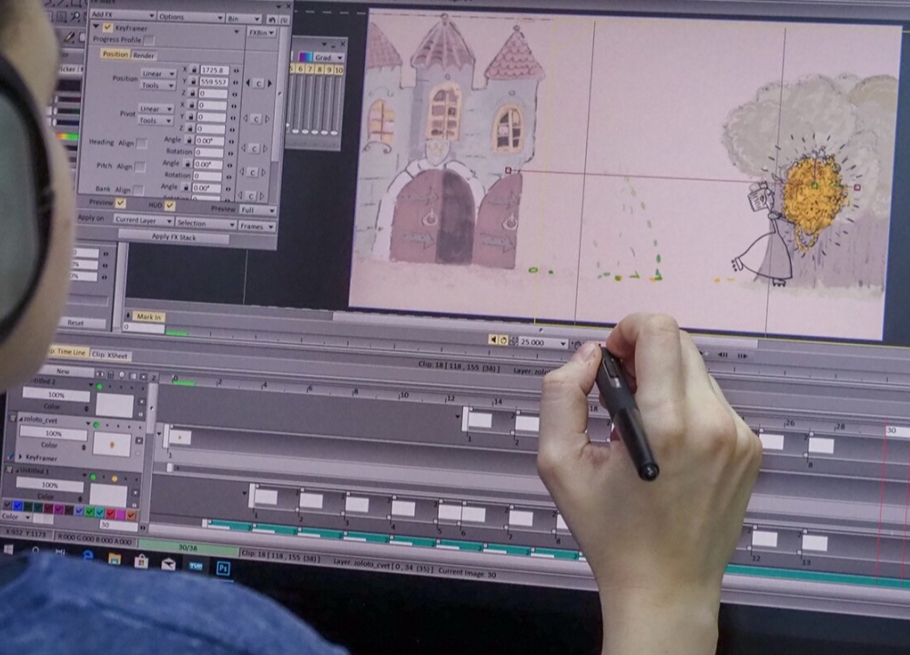Select bin number 10 in Grad panel
Image resolution: width=910 pixels, height=655 pixels.
pyautogui.click(x=339, y=70)
